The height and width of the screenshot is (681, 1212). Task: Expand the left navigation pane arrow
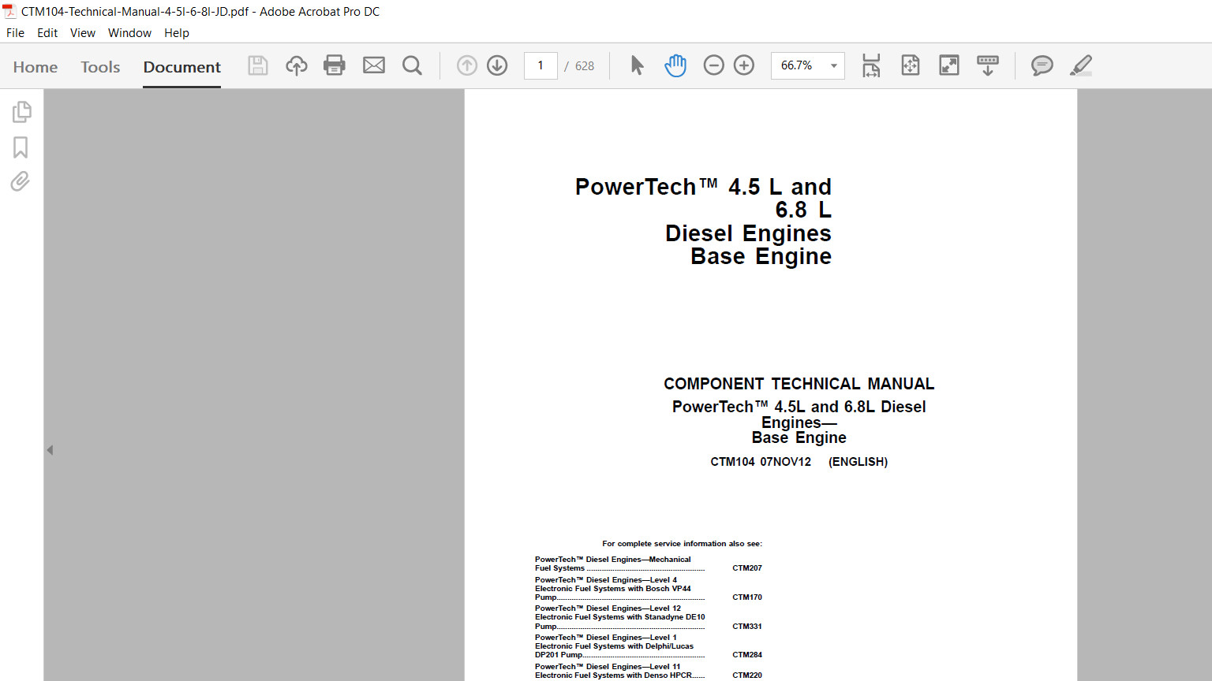point(50,450)
